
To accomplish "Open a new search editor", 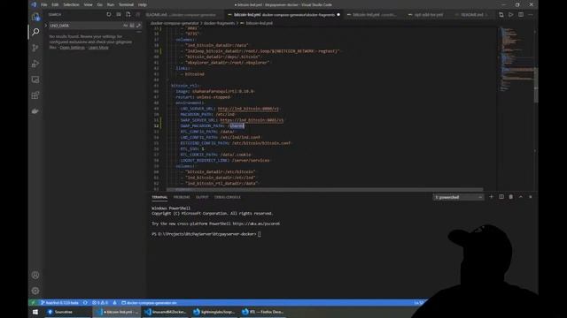I will (128, 14).
